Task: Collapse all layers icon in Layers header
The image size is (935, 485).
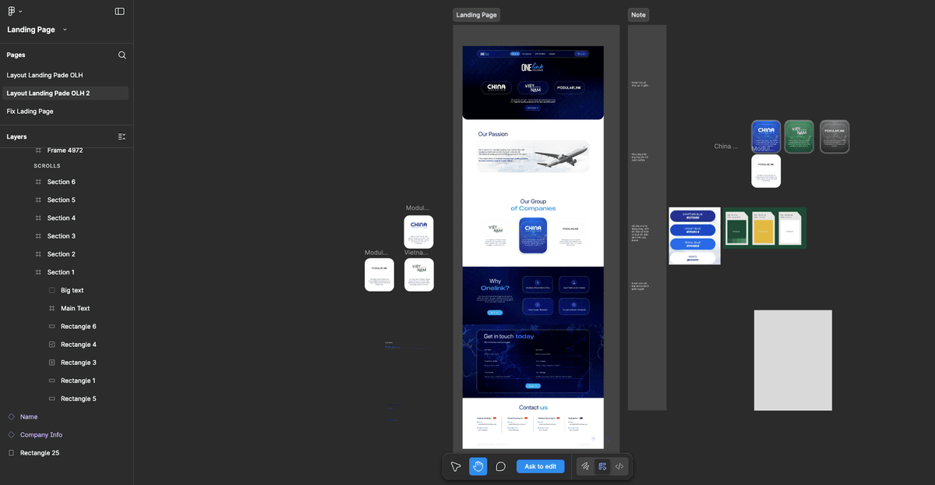Action: (122, 136)
